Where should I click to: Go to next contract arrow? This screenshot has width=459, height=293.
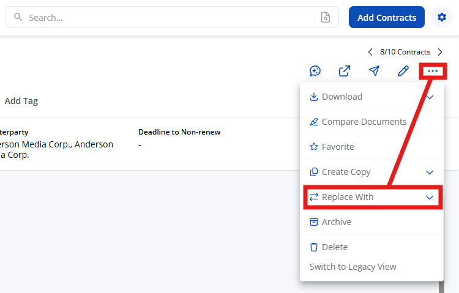pyautogui.click(x=440, y=52)
